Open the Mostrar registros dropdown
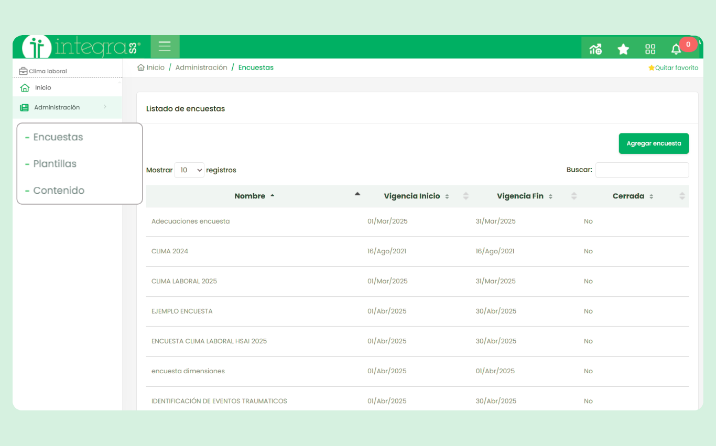716x446 pixels. pyautogui.click(x=189, y=170)
